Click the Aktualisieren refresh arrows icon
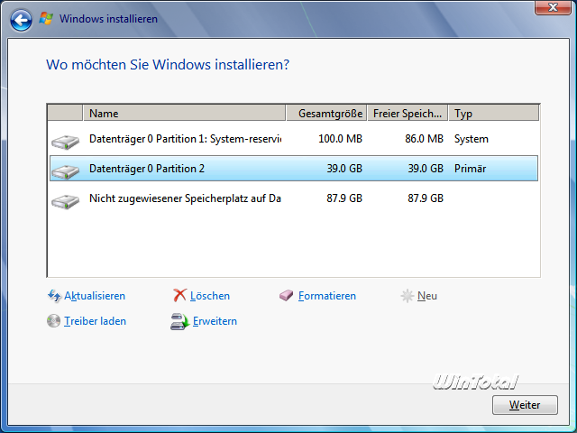The image size is (577, 433). (54, 296)
